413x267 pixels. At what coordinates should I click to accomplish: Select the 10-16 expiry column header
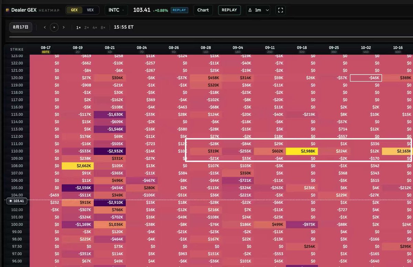point(398,49)
